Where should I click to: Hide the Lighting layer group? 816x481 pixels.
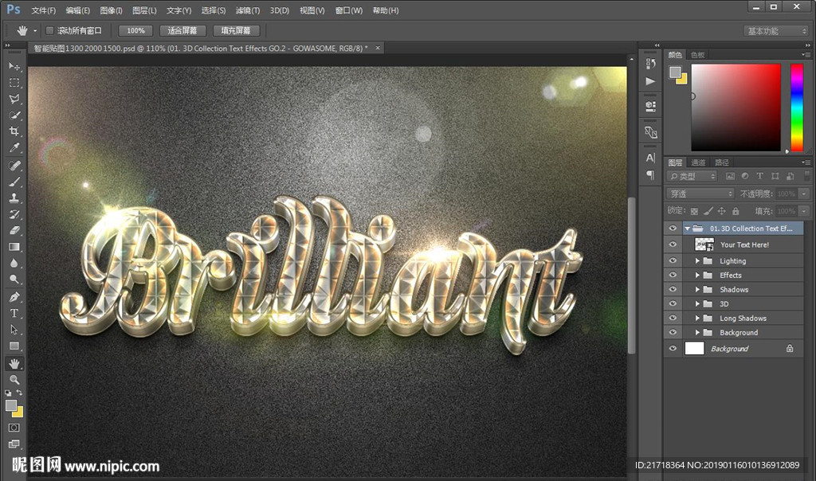tap(673, 260)
